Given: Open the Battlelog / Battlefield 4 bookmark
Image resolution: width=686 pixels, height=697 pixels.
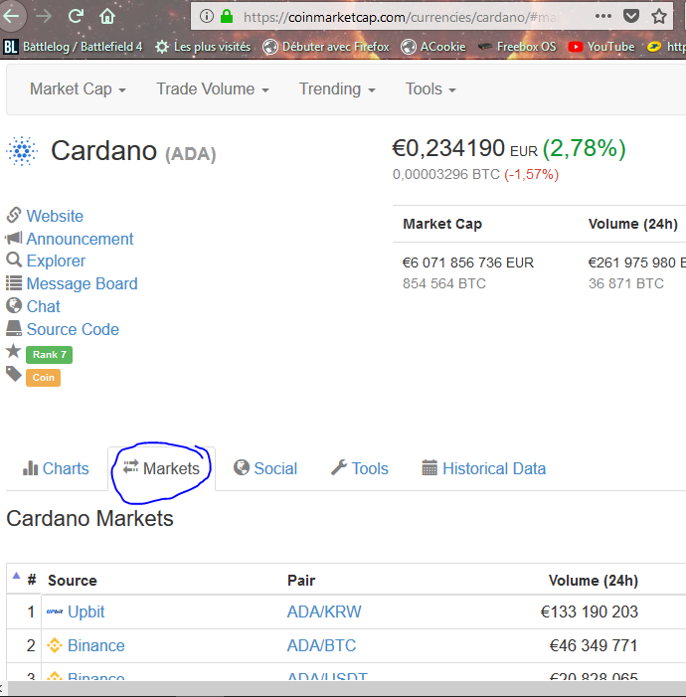Looking at the screenshot, I should tap(74, 47).
